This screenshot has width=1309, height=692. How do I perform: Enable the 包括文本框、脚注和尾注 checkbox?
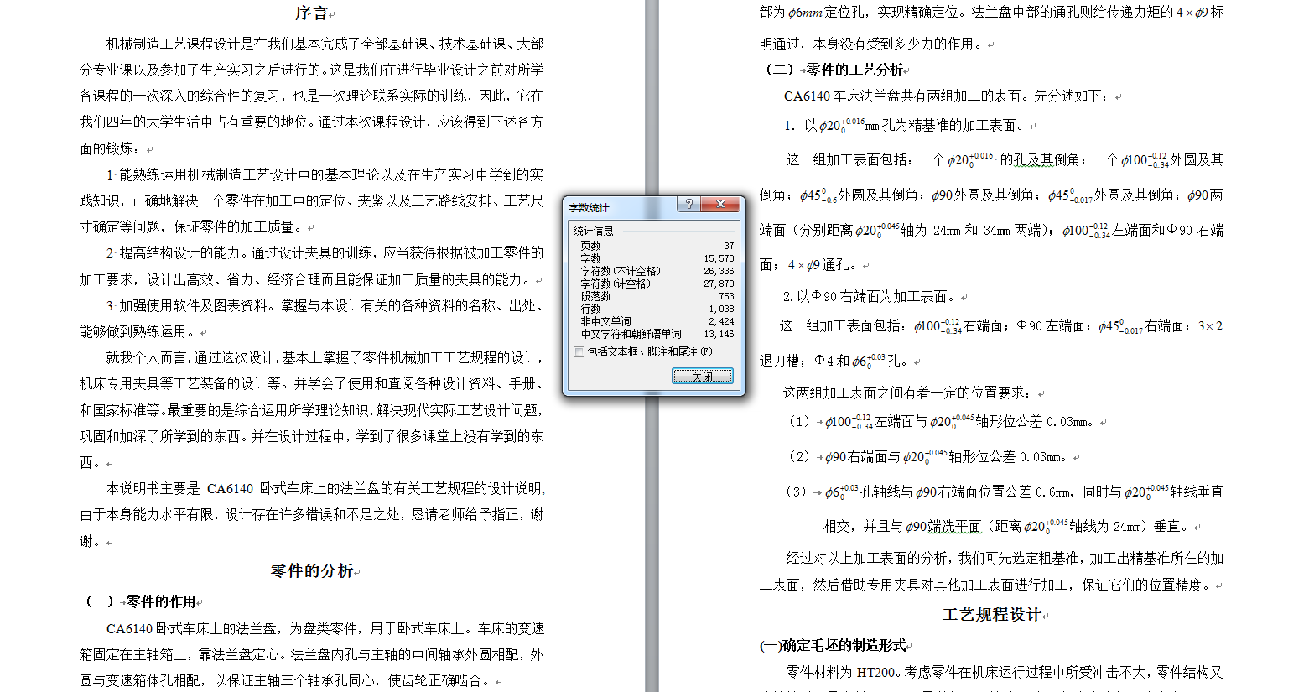pos(579,352)
